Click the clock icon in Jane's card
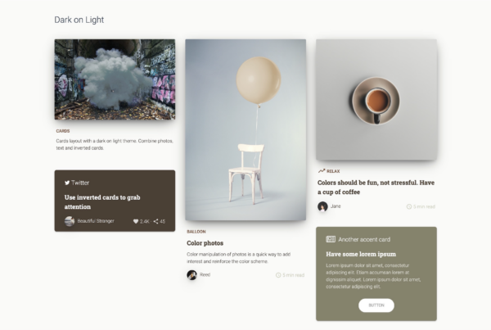 (409, 206)
